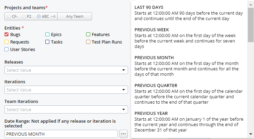
Task: Check the Features entity checkbox
Action: (x=88, y=35)
